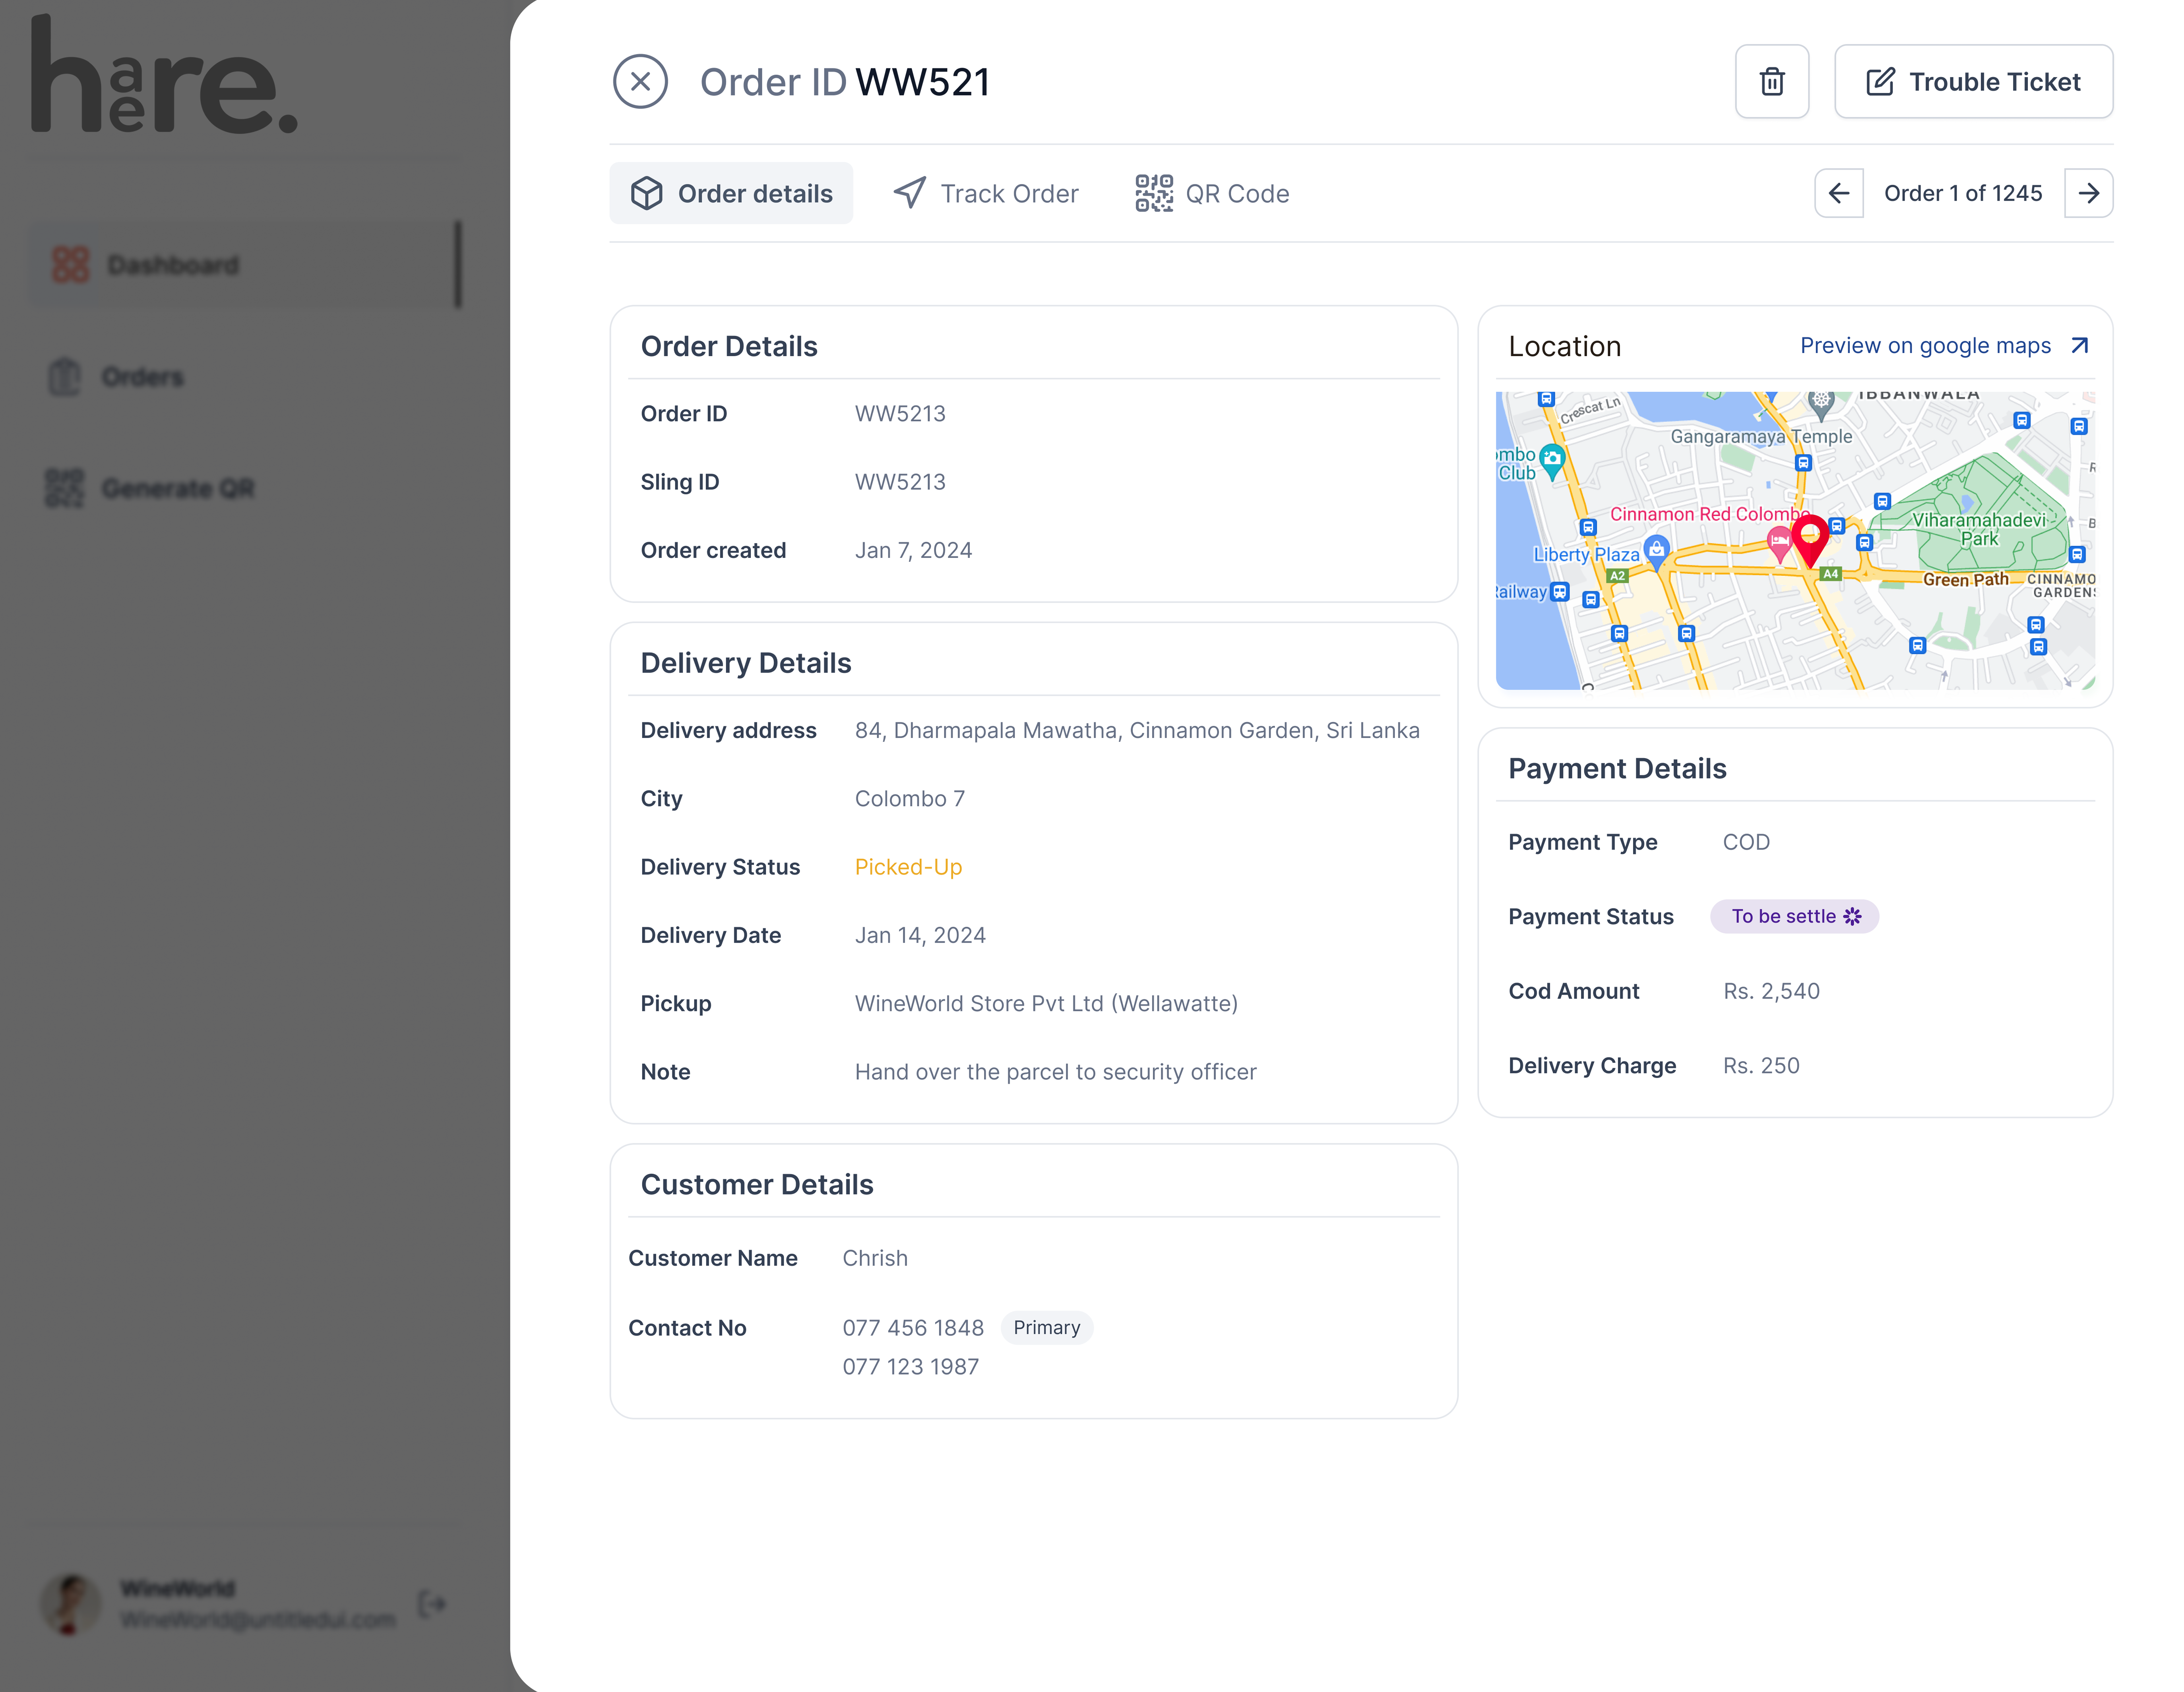Toggle Picked-Up delivery status
Viewport: 2184px width, 1692px height.
(x=908, y=866)
